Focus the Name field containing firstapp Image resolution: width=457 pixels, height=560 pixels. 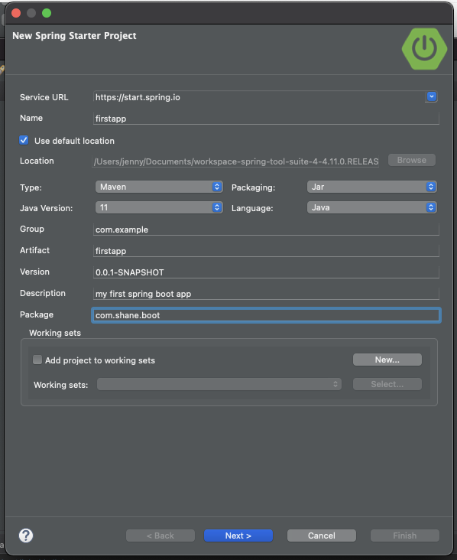coord(266,119)
